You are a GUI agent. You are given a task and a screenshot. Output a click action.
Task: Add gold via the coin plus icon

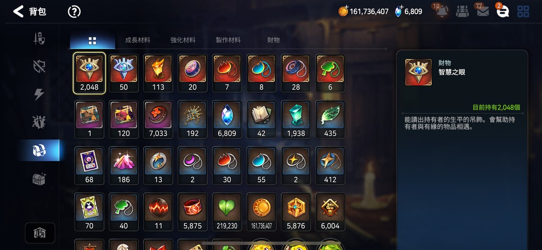pos(343,11)
